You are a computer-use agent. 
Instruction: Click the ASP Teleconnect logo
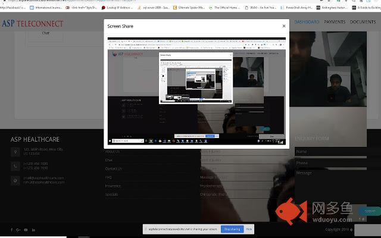[33, 24]
